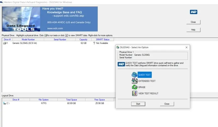Click the 25.98 GB free space value

[x=99, y=103]
